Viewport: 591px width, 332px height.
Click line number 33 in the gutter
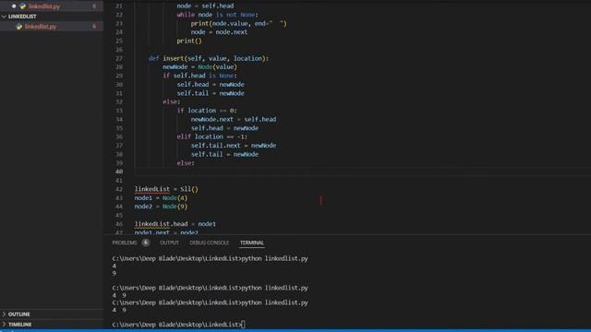click(x=119, y=111)
